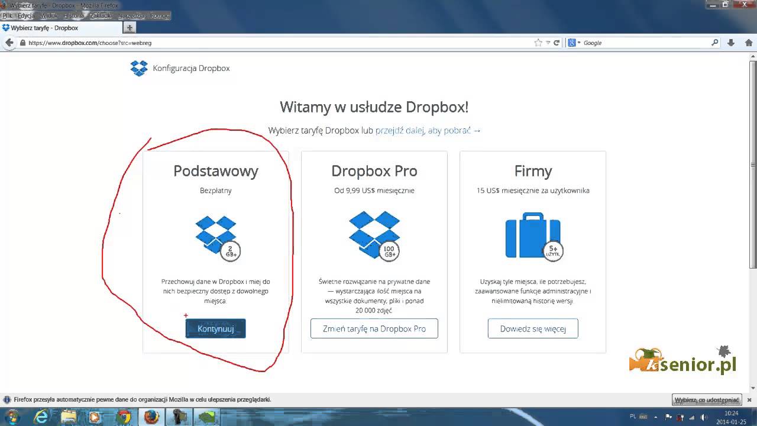
Task: Open the camera recorder taskbar icon
Action: 180,417
